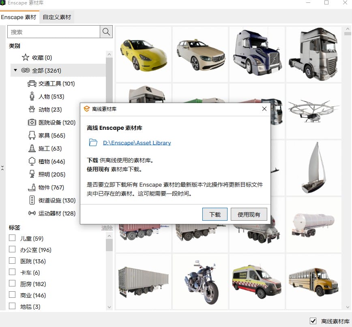Select the blue Volvo truck thumbnail
Viewport: 352px width, 327px height.
coord(257,54)
